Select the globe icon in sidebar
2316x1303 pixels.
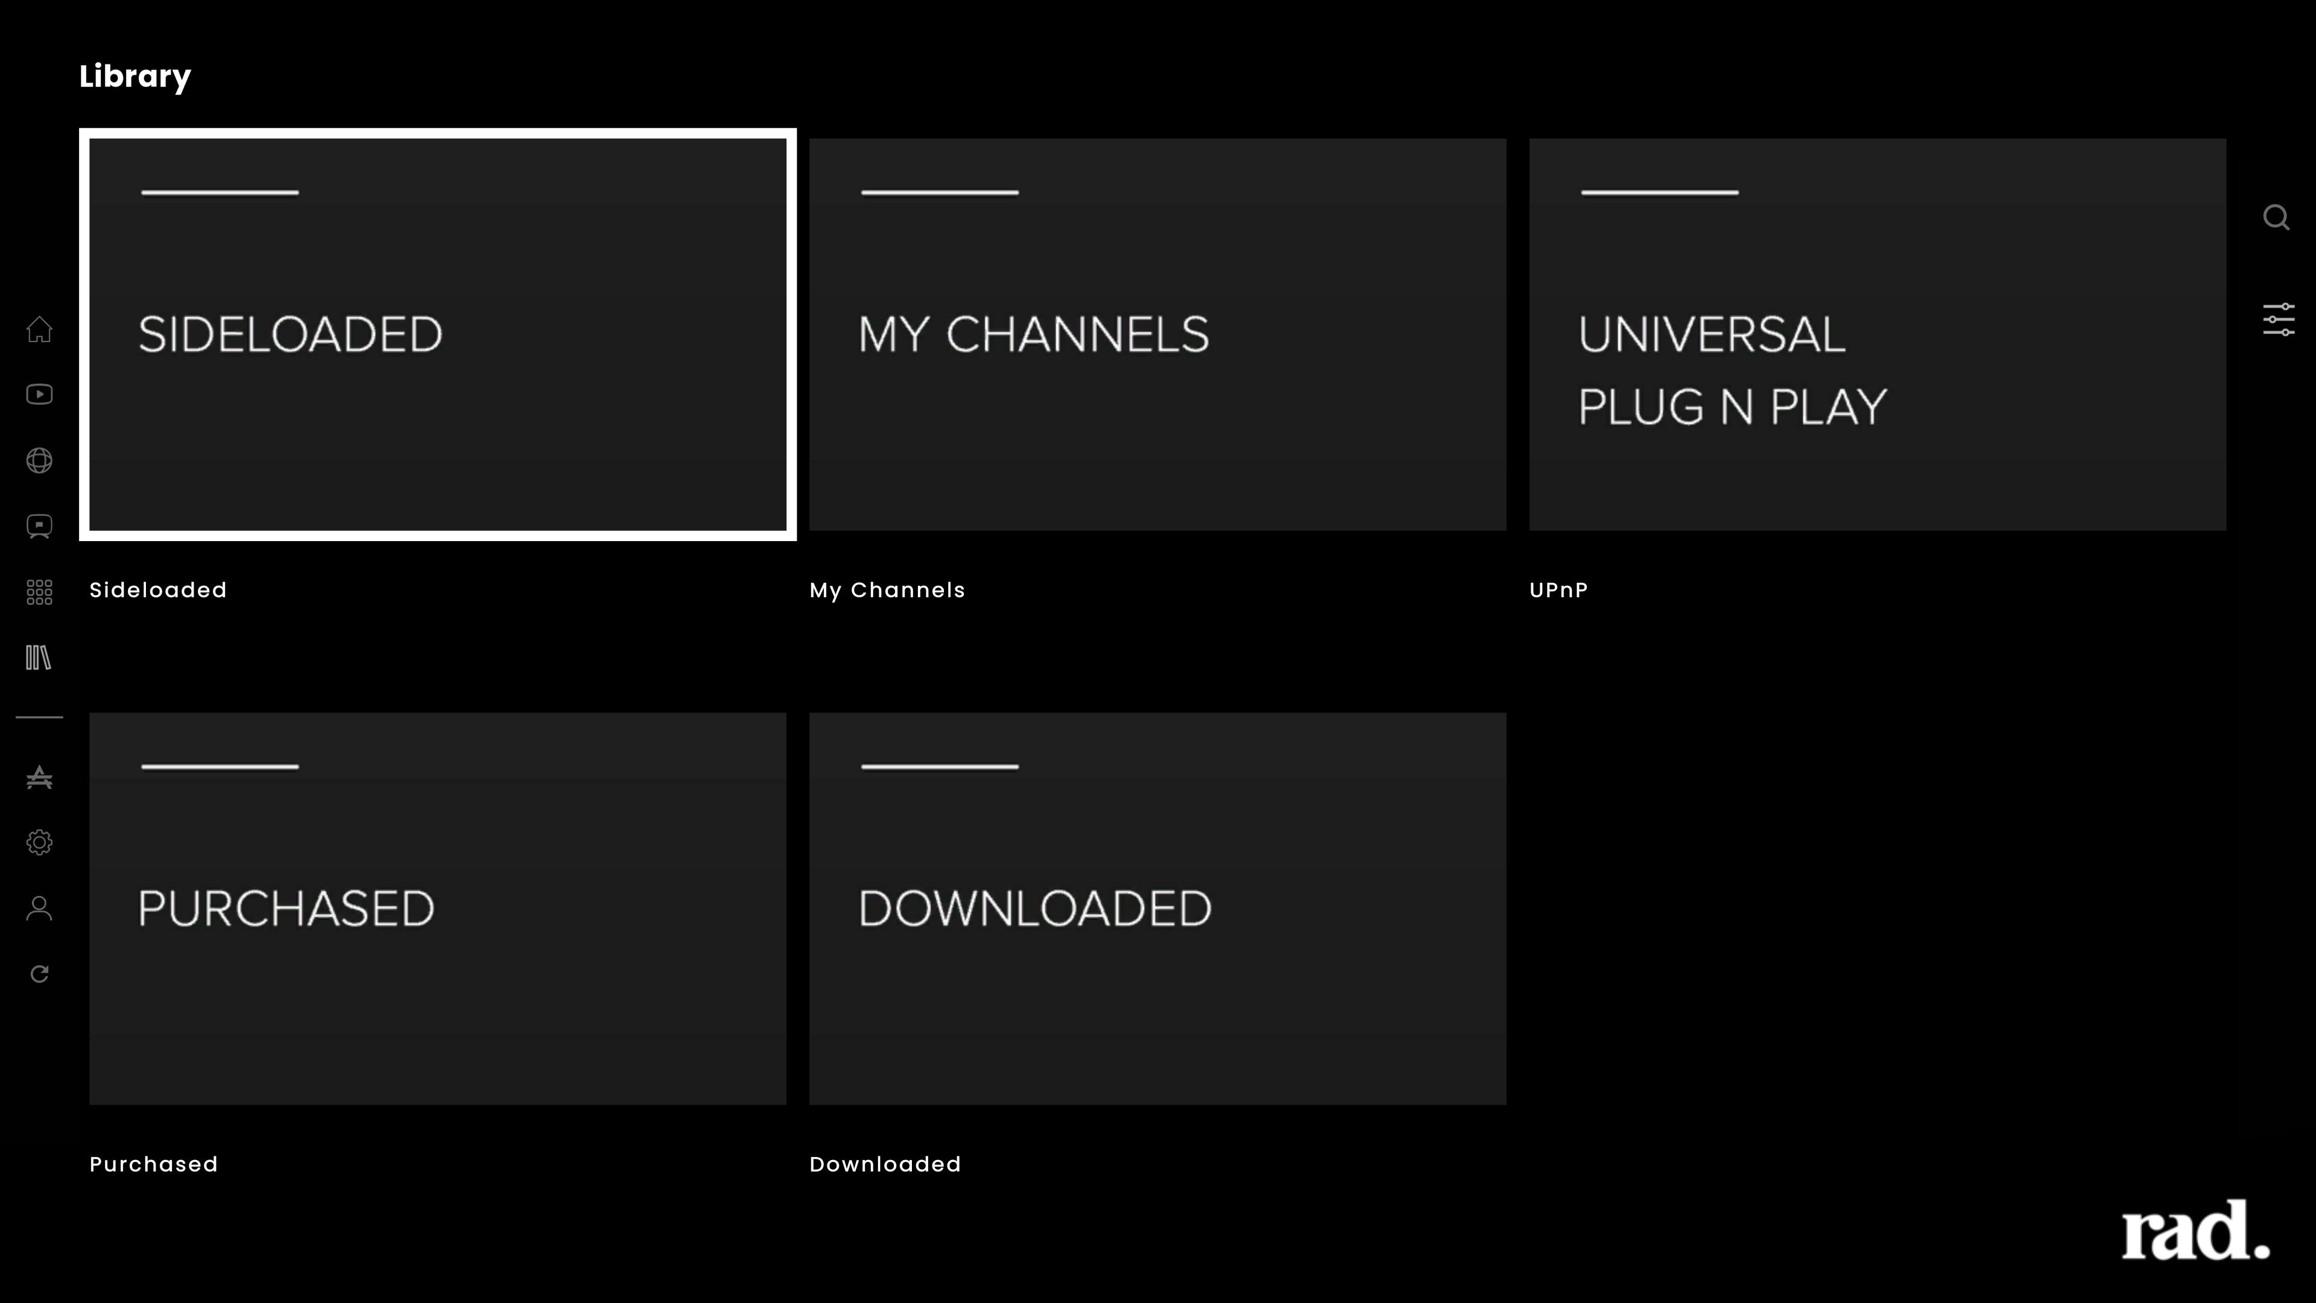pyautogui.click(x=39, y=460)
